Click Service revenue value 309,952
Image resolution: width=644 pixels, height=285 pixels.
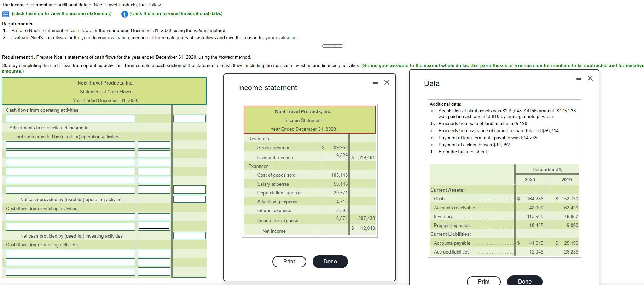[339, 147]
